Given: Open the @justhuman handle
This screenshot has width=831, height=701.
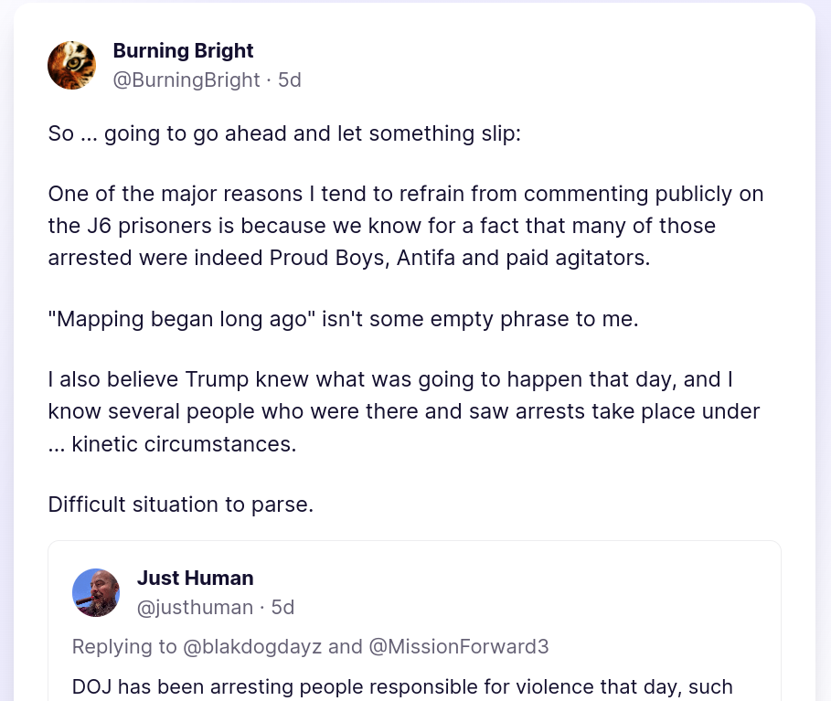Looking at the screenshot, I should pyautogui.click(x=195, y=607).
